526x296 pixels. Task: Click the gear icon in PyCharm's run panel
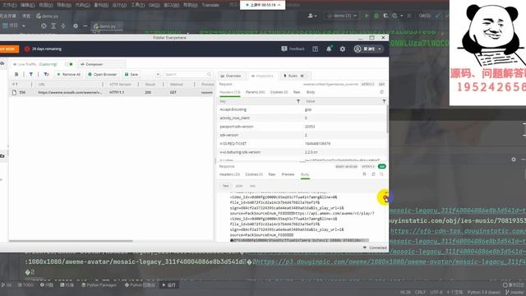(x=513, y=160)
